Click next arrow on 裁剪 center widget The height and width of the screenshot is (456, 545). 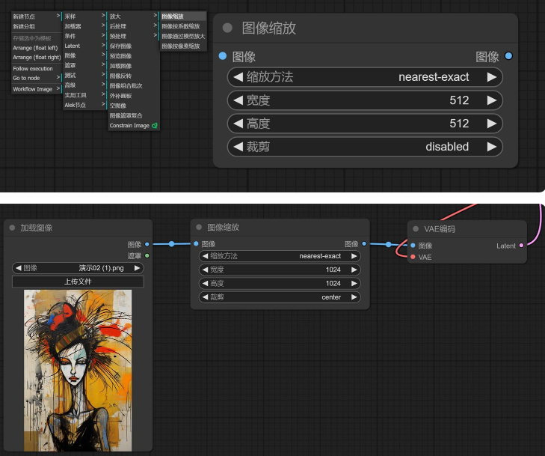click(354, 297)
